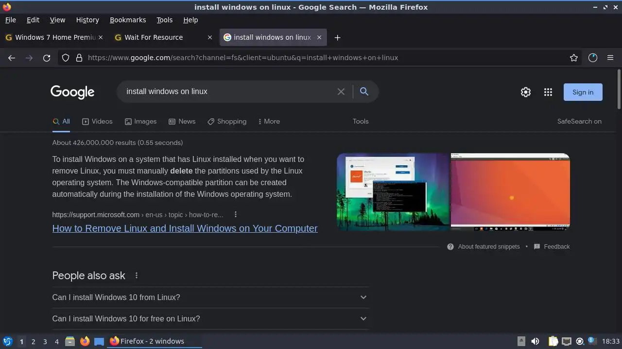Switch to virtual desktop 4
This screenshot has height=349, width=622.
pos(56,341)
